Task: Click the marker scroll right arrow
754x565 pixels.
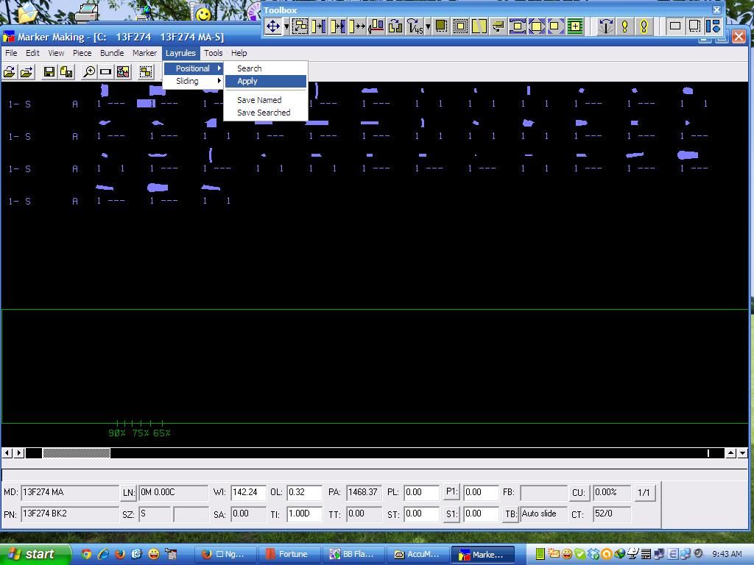Action: [18, 452]
